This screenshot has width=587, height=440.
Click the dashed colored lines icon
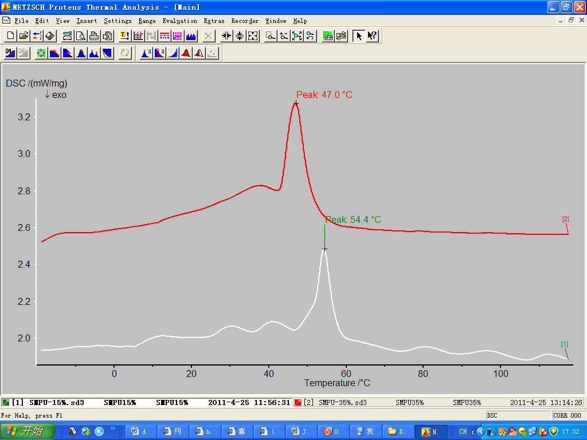165,36
